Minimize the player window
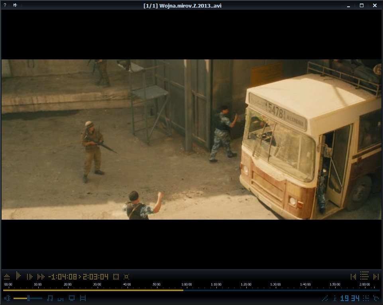Viewport: 383px width, 305px height. 349,6
